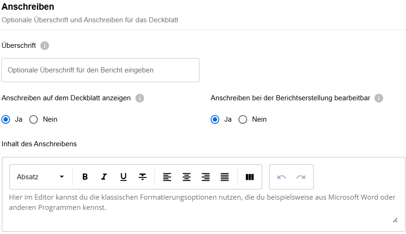Show info for Anschreiben auf dem Deckblatt anzeigen
The width and height of the screenshot is (406, 234).
pos(140,98)
